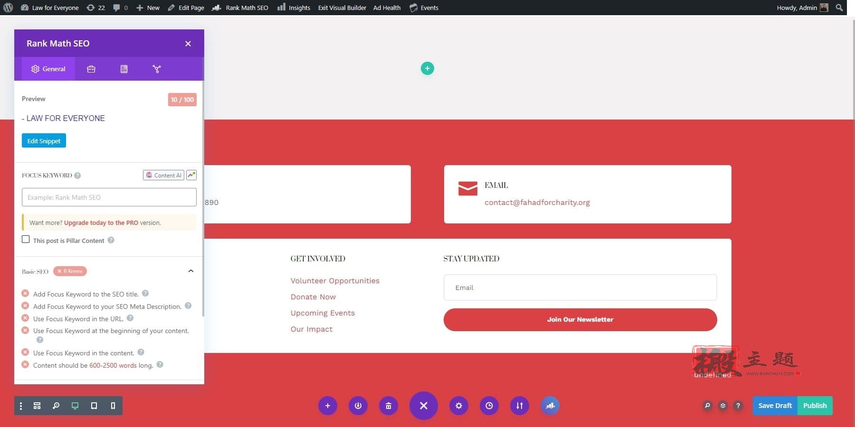Switch to desktop view in Divi toolbar
The width and height of the screenshot is (855, 427).
click(75, 406)
